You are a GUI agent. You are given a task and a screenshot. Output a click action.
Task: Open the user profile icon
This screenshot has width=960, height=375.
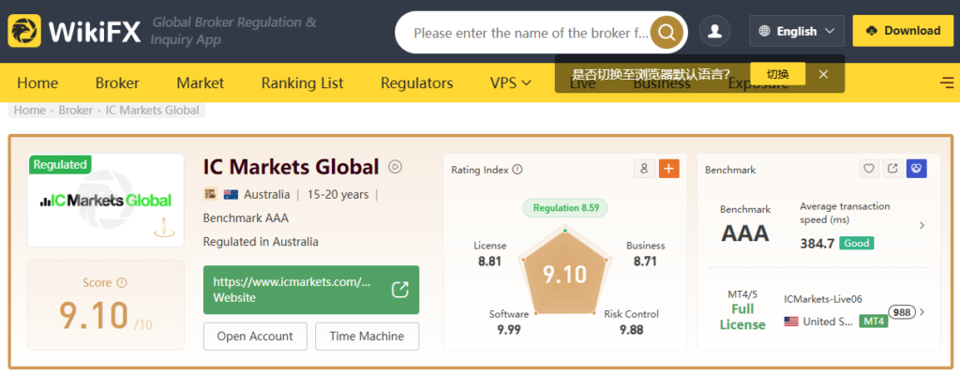tap(714, 31)
